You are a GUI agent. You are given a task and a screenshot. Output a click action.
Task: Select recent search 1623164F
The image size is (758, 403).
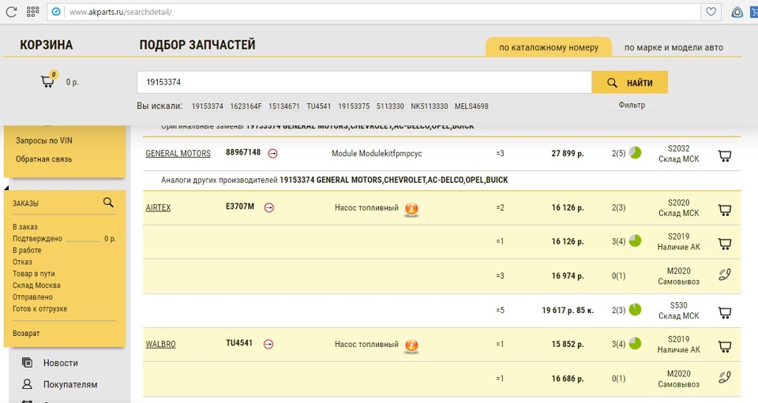[246, 106]
